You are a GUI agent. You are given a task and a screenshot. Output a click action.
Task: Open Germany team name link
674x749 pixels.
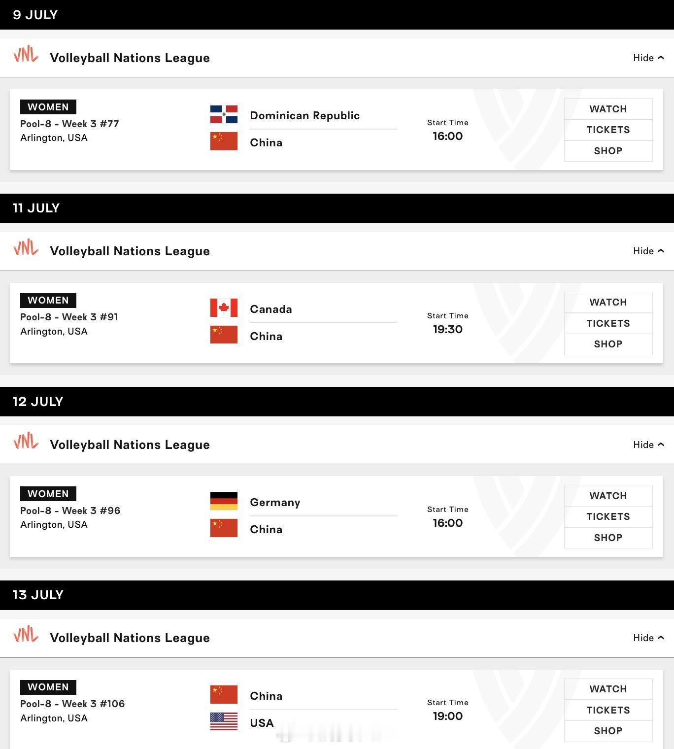(x=275, y=503)
